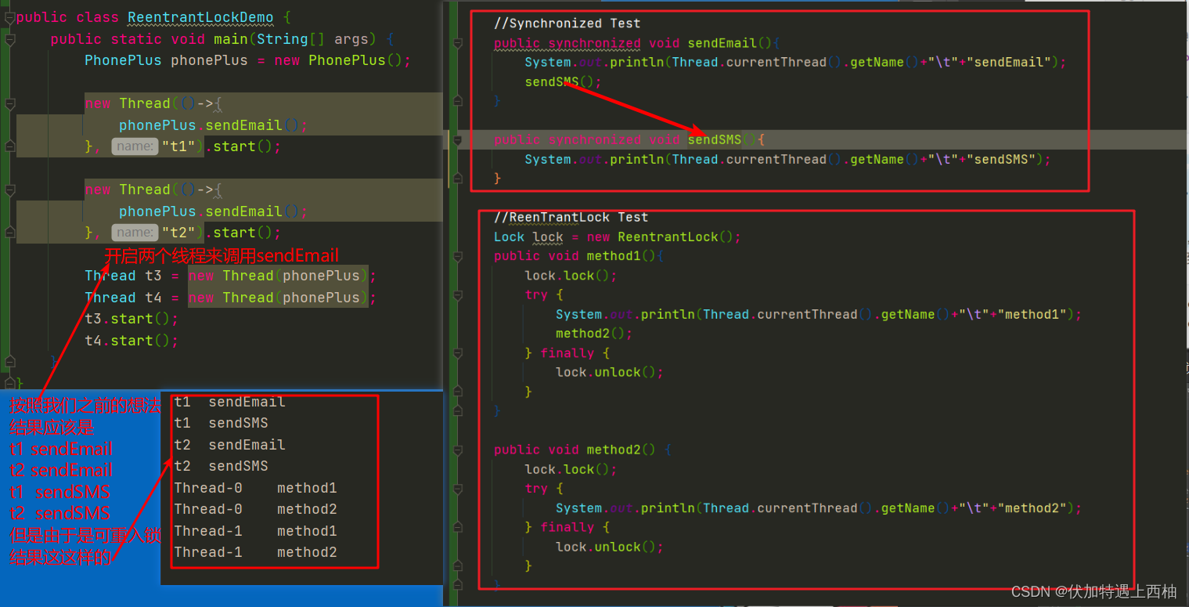The image size is (1189, 607).
Task: Collapse the ReentrantLockDemo class fold marker
Action: click(x=9, y=16)
